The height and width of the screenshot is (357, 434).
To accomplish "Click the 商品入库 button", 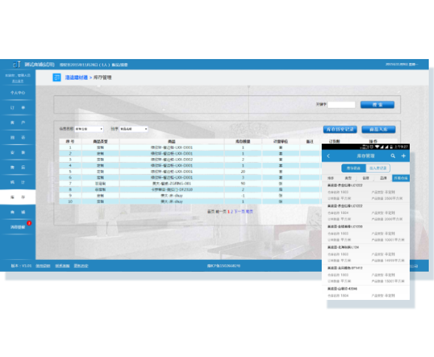I will [378, 129].
